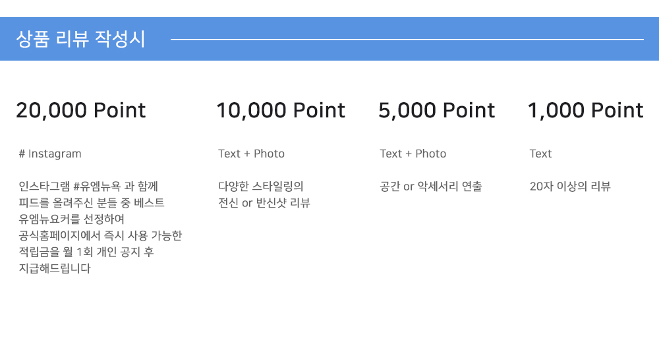Click the 적립금을 월 1회 개인 공지 후 line

[x=86, y=252]
